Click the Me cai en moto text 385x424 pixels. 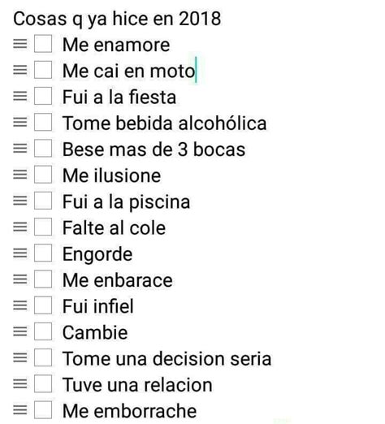pos(128,71)
